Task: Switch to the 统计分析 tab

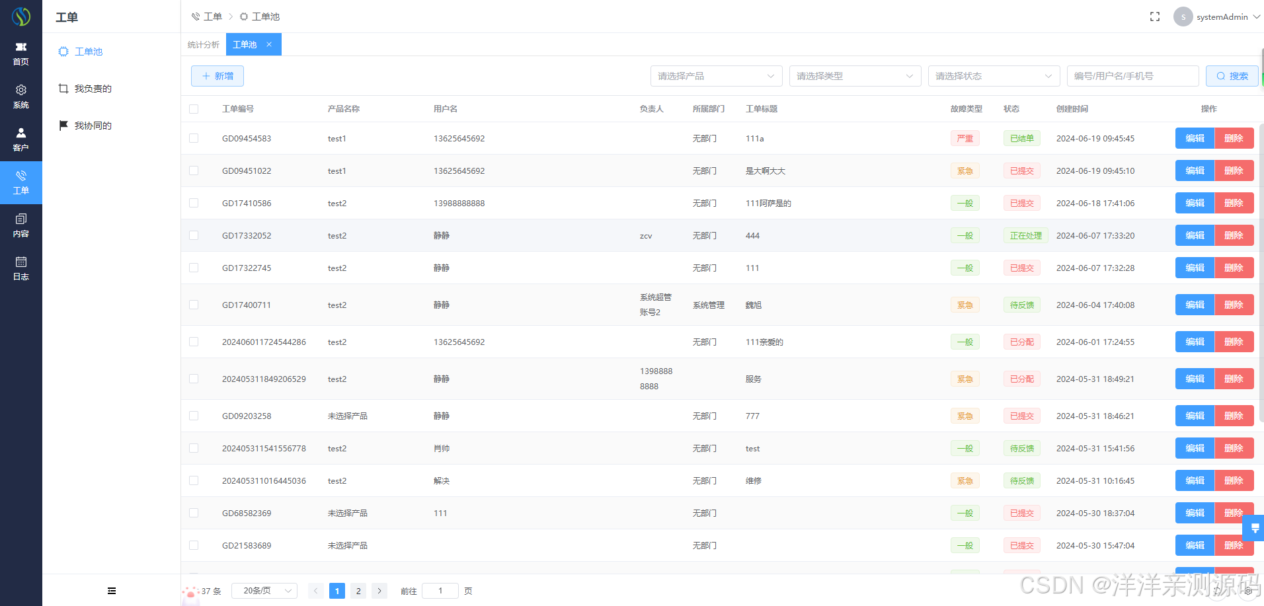Action: (203, 44)
